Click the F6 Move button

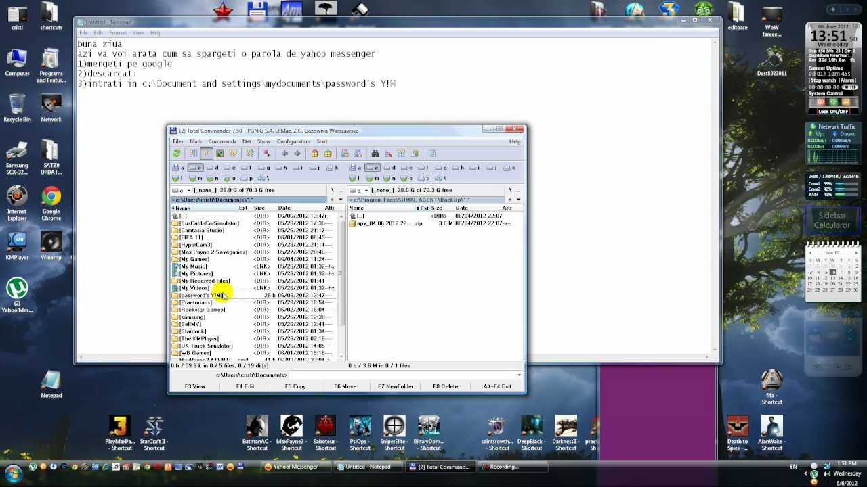pyautogui.click(x=345, y=386)
